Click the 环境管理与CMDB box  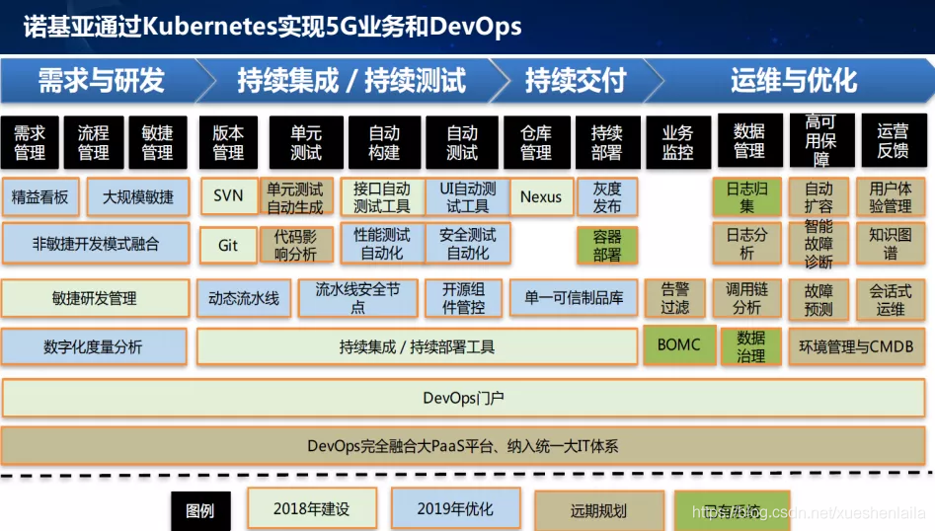click(856, 346)
